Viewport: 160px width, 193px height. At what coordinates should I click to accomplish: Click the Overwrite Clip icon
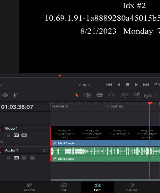(137, 95)
